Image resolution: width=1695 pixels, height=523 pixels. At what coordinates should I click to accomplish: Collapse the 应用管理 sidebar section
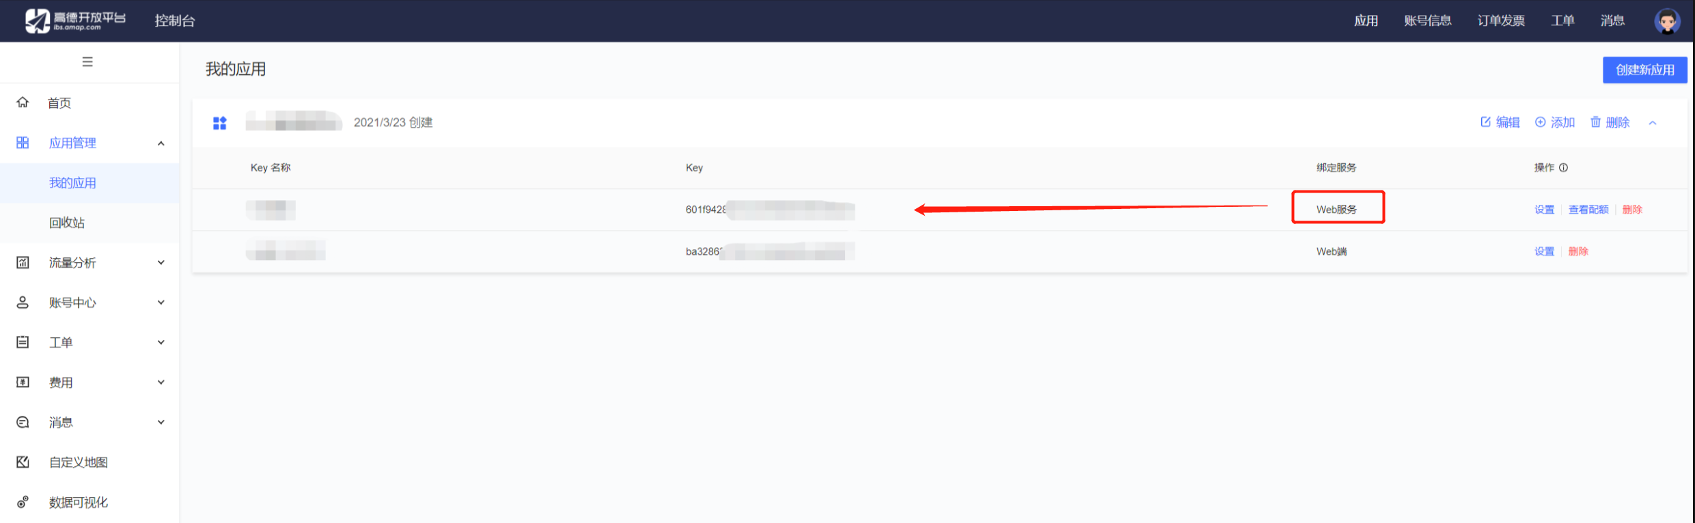coord(161,143)
